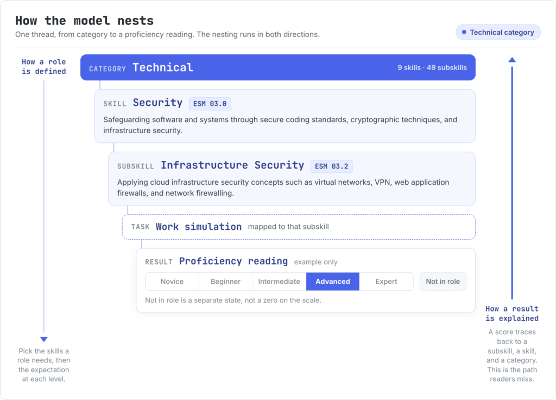Open the Work simulation task box
Screen dimensions: 556x400
[x=299, y=227]
